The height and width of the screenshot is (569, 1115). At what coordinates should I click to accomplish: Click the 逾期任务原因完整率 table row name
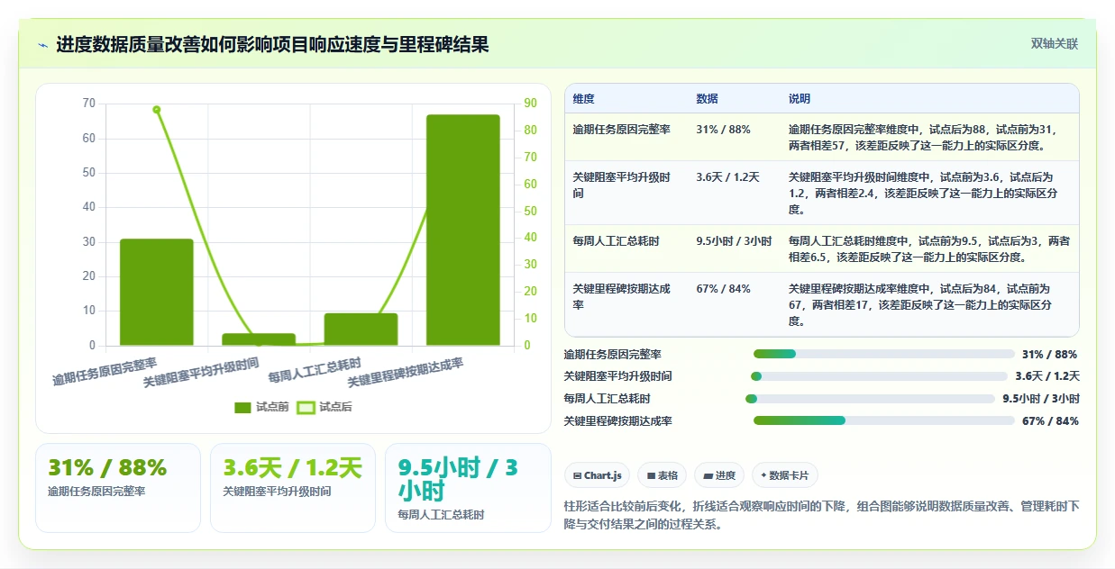pyautogui.click(x=622, y=130)
